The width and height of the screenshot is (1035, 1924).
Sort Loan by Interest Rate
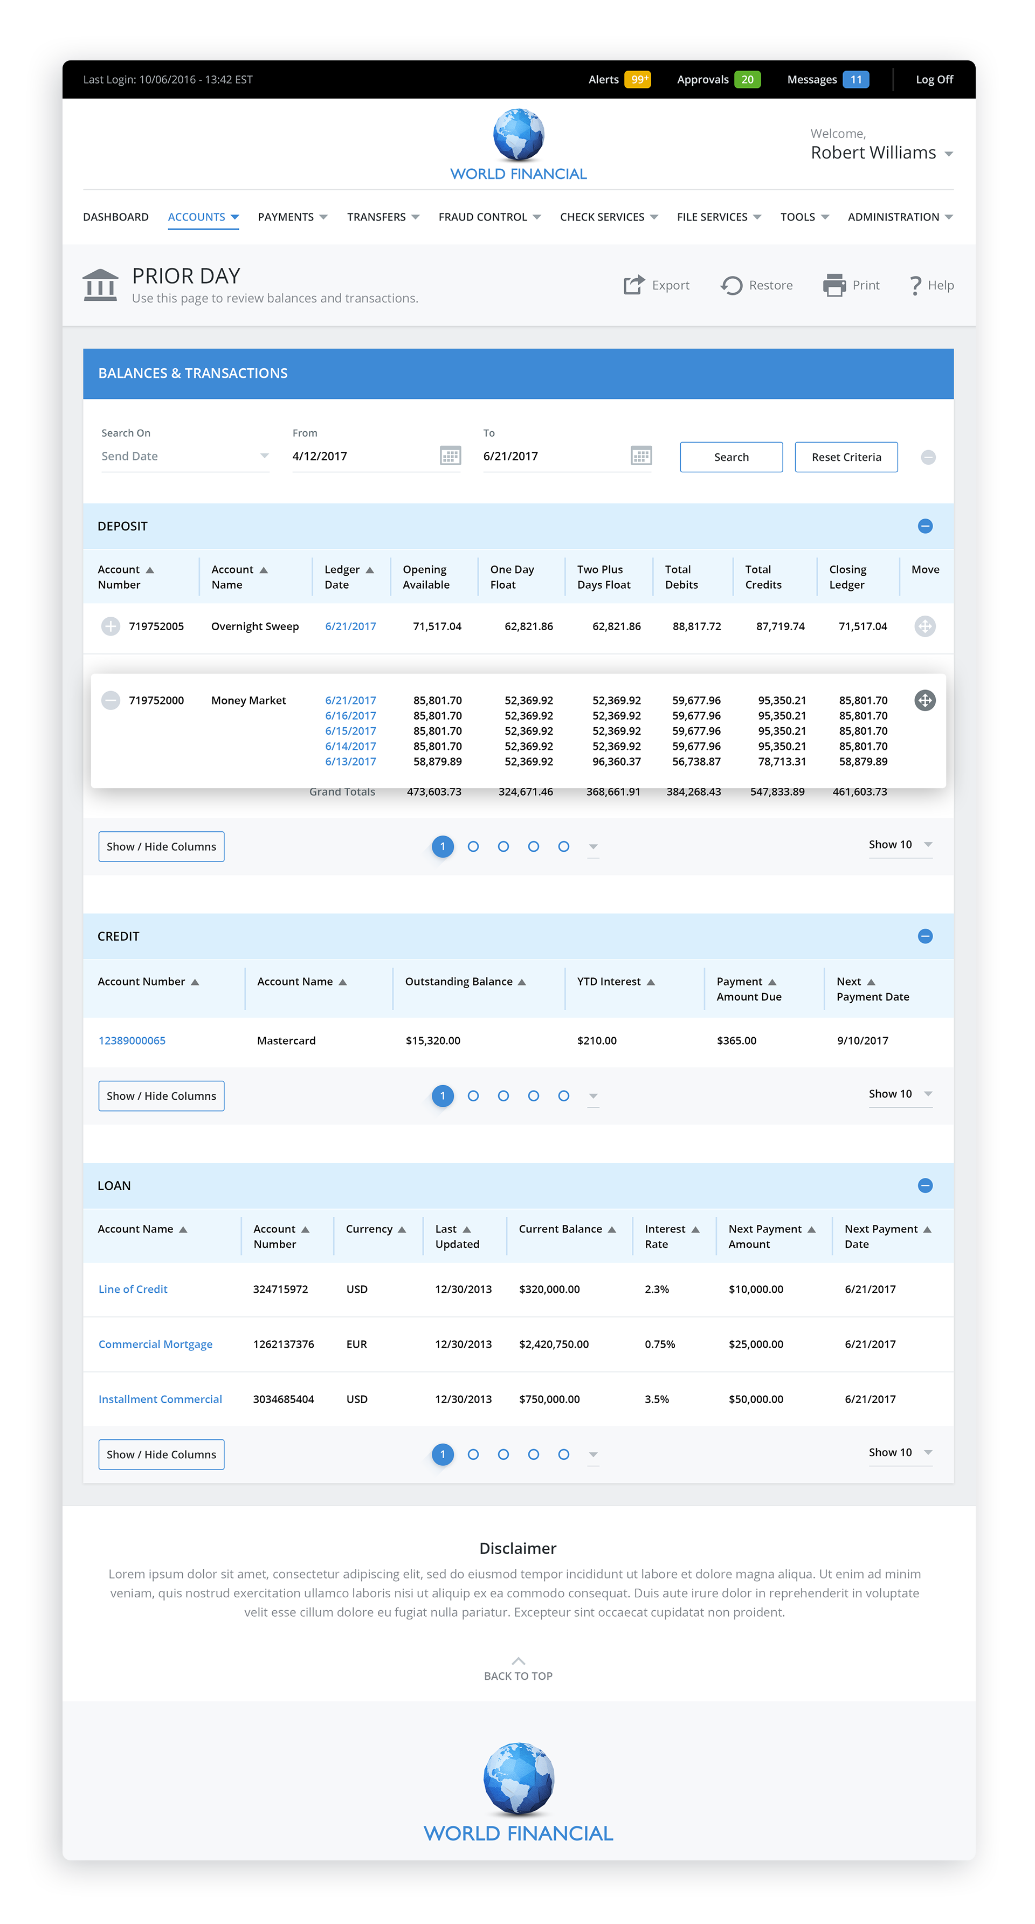[x=695, y=1230]
